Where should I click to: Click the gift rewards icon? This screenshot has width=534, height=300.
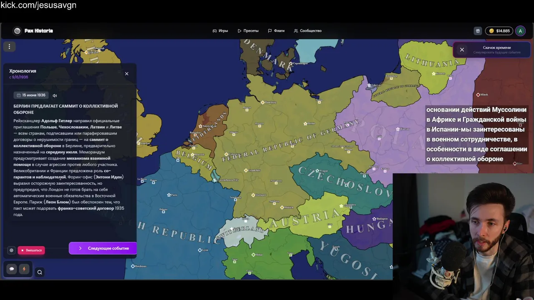click(478, 31)
